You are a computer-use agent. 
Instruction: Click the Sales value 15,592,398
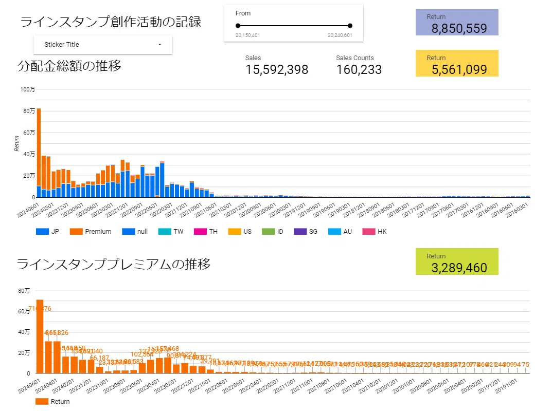[x=277, y=69]
